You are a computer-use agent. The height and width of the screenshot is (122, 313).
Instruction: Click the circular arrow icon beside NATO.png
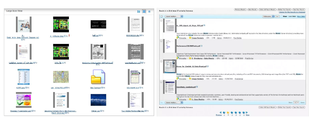tap(28, 88)
